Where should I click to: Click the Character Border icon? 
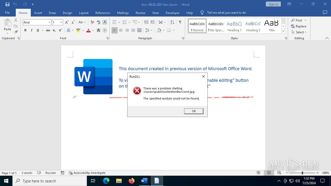pyautogui.click(x=105, y=22)
